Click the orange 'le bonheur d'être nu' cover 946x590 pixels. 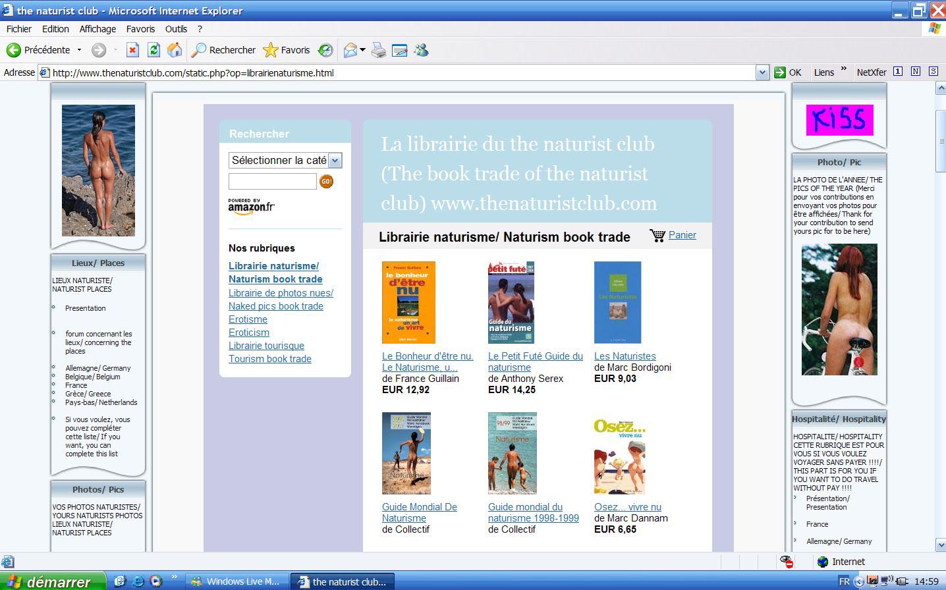click(408, 302)
